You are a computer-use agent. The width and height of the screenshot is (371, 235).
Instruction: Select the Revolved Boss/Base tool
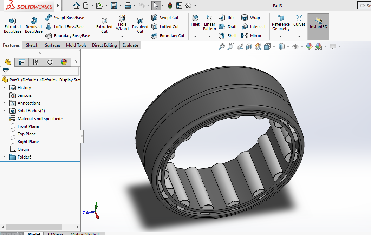[x=34, y=25]
